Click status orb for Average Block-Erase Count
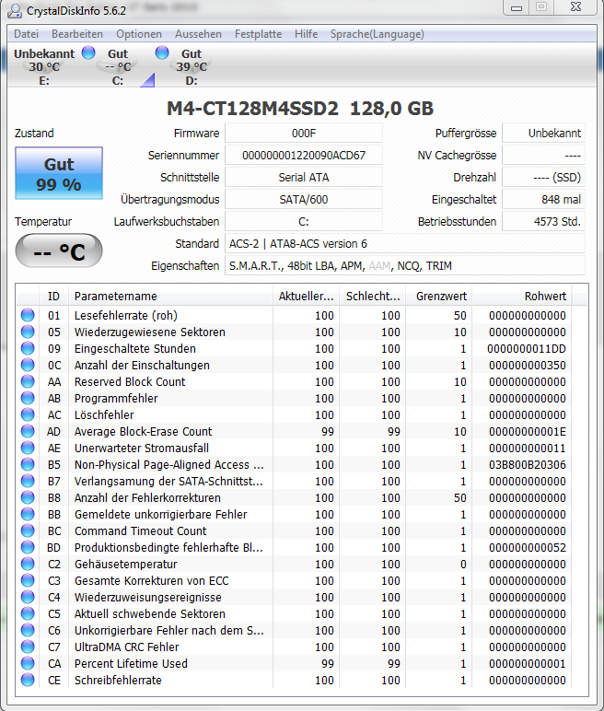The width and height of the screenshot is (604, 711). [28, 431]
